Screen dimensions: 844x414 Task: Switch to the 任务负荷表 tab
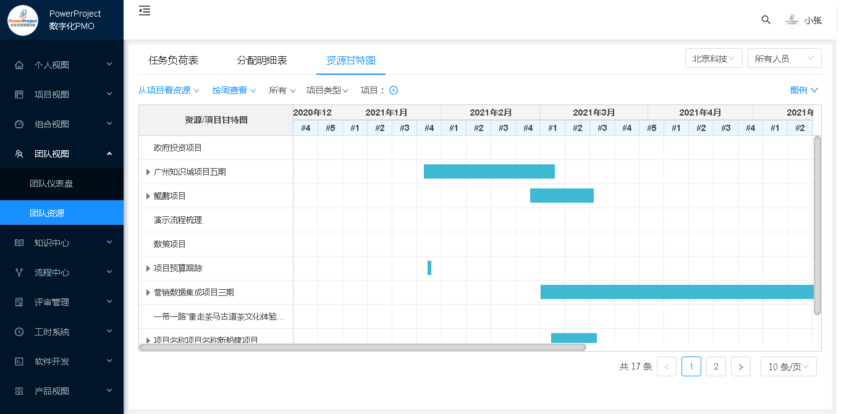174,61
